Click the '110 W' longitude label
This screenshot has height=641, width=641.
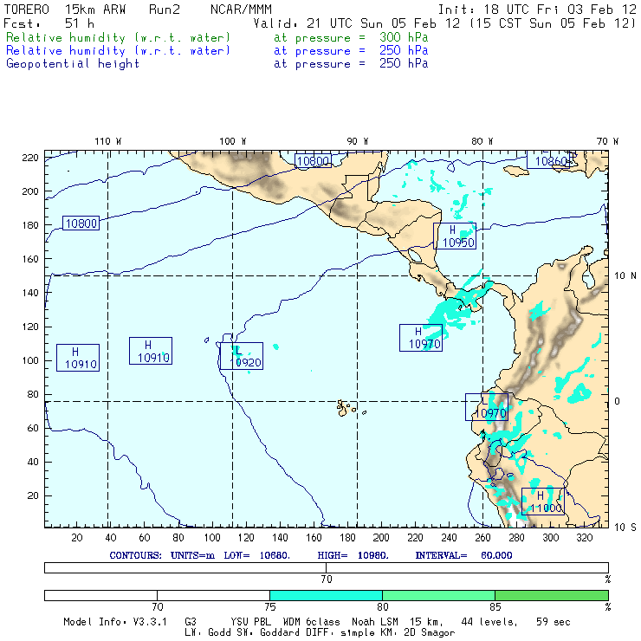(x=108, y=141)
